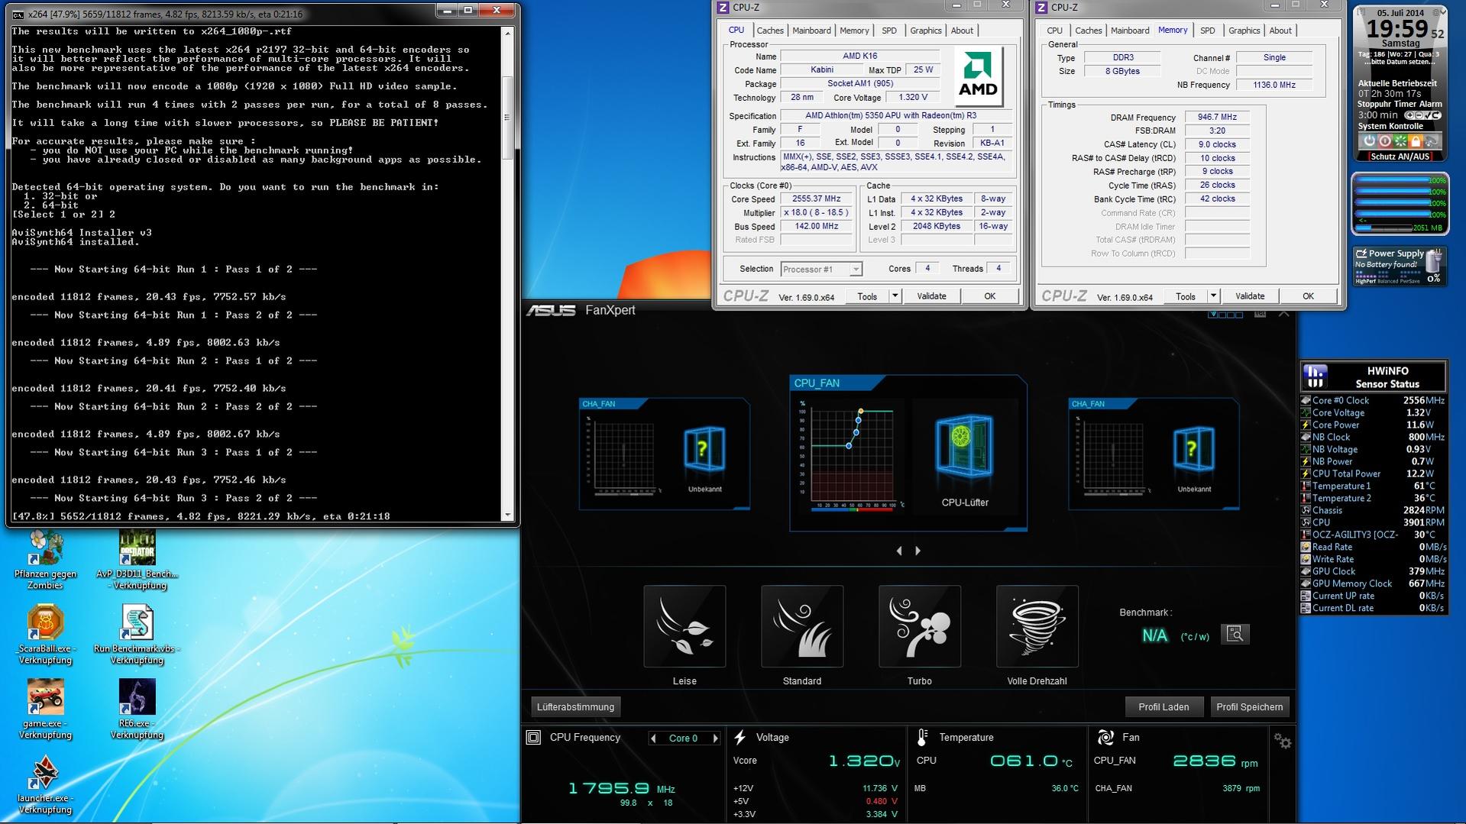Choose the Turbo fan profile icon

coord(920,626)
